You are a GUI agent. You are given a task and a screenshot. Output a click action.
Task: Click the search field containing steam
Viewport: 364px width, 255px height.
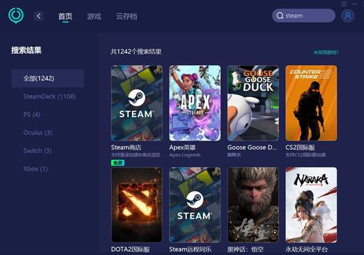(304, 16)
